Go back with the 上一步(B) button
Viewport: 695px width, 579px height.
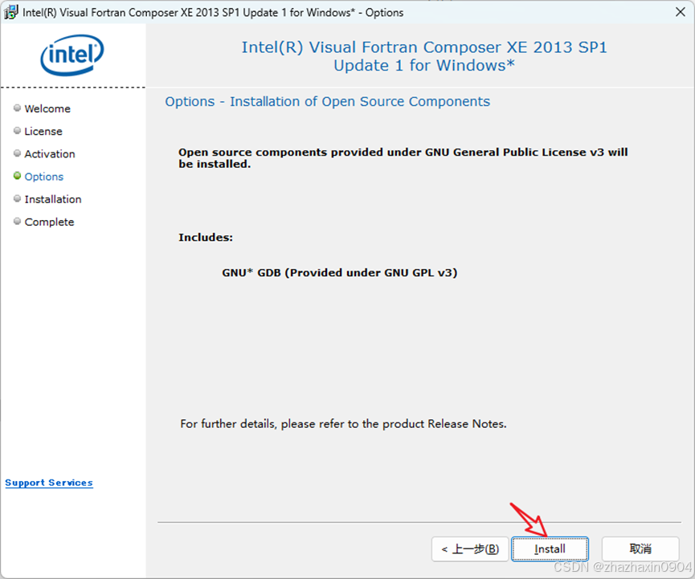coord(470,548)
